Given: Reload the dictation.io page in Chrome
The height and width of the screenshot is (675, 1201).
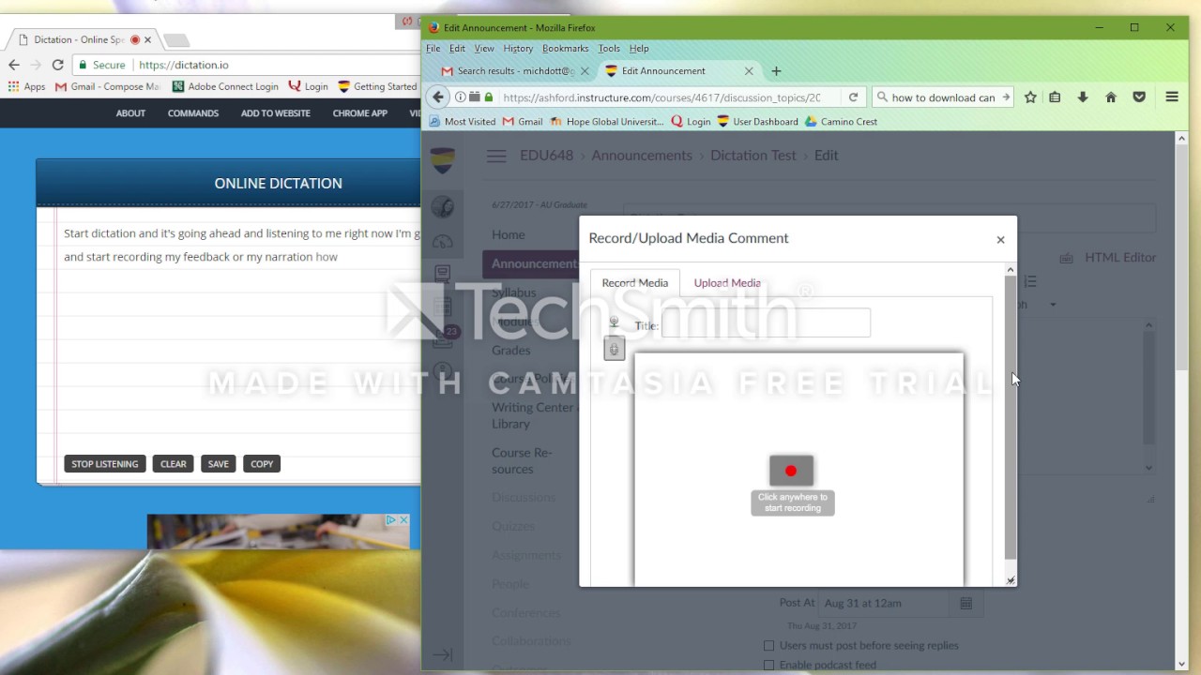Looking at the screenshot, I should tap(58, 65).
